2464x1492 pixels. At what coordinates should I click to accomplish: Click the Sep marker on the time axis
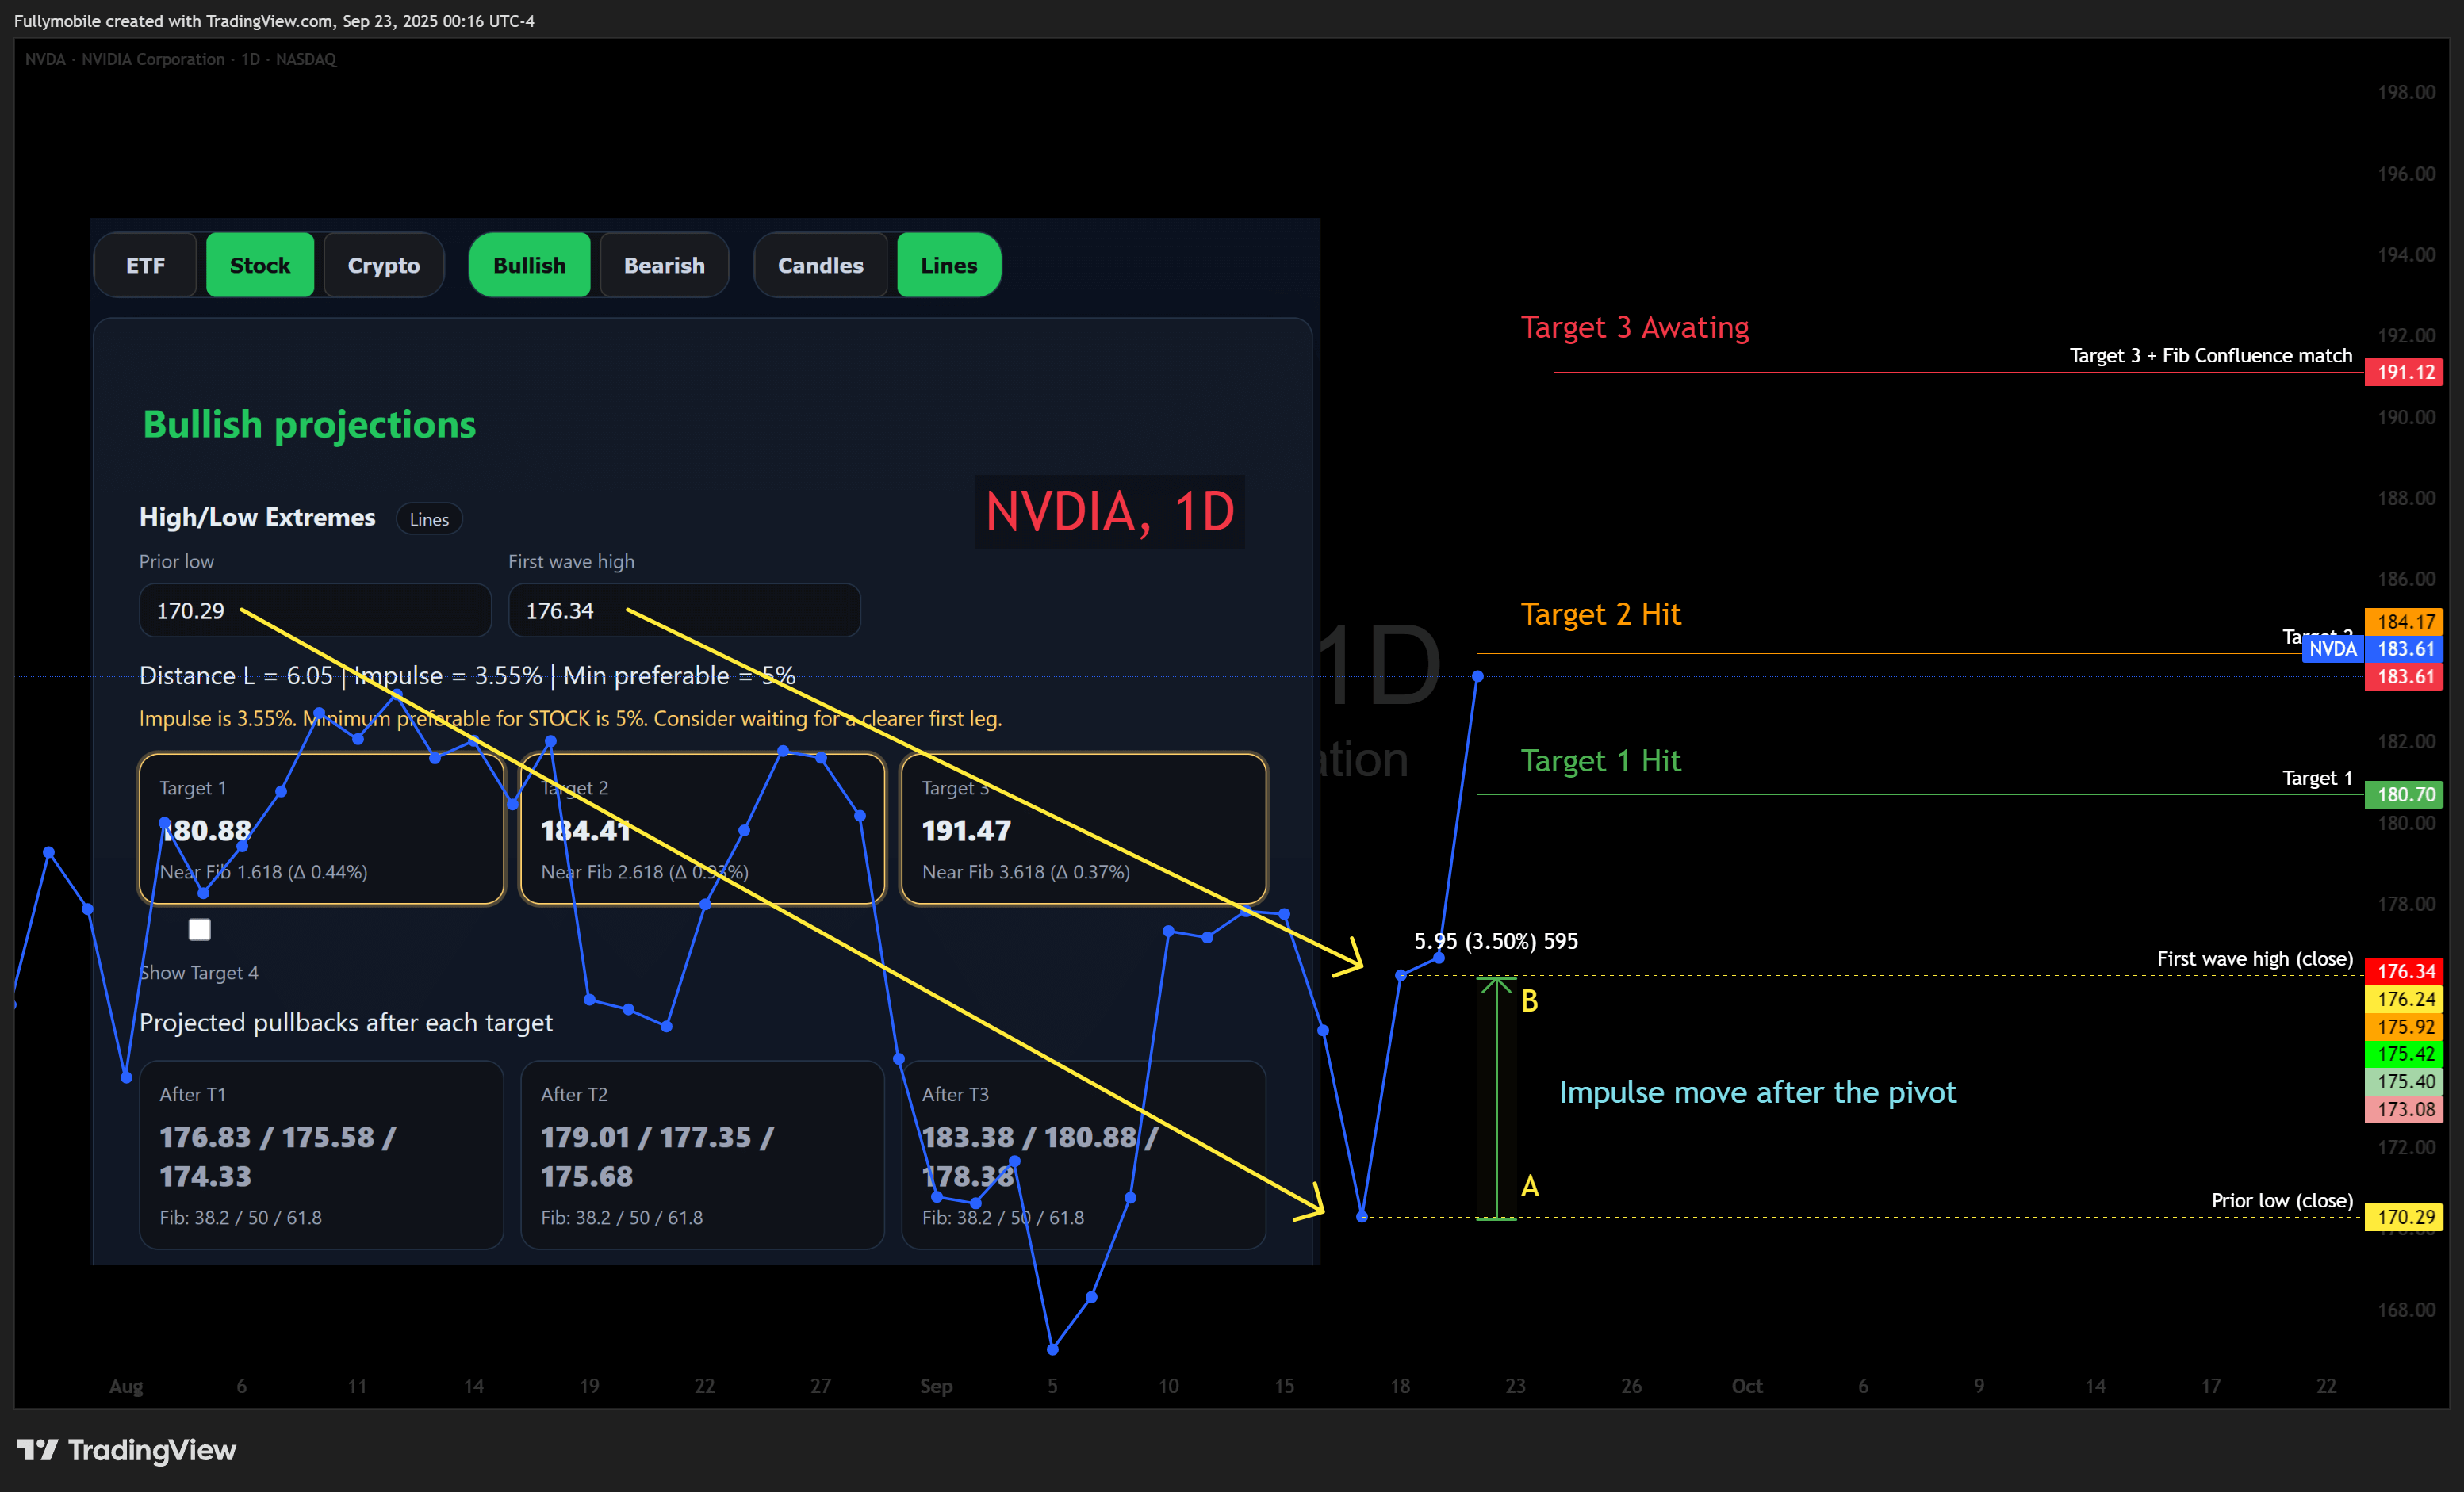click(x=936, y=1386)
